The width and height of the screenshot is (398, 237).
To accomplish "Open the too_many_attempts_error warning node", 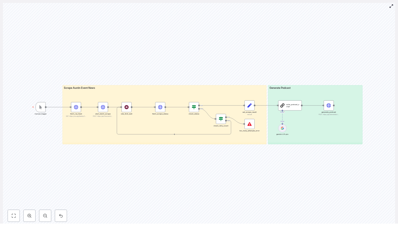I will coord(249,124).
